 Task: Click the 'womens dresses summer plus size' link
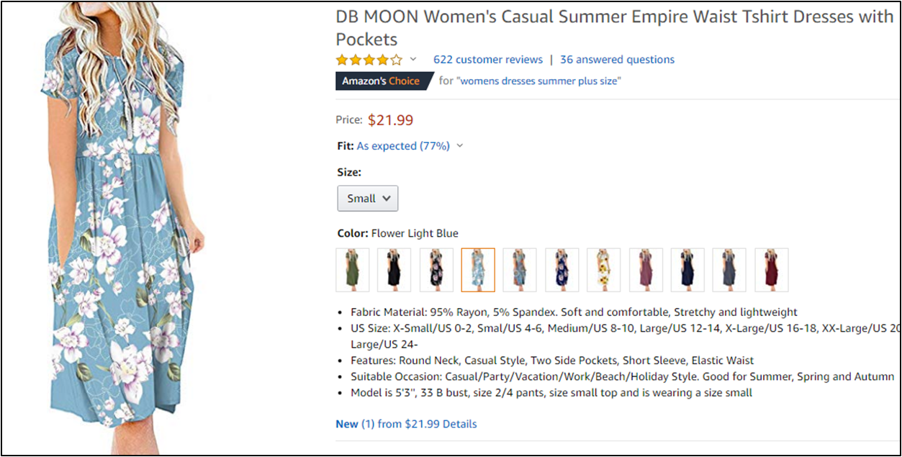539,81
